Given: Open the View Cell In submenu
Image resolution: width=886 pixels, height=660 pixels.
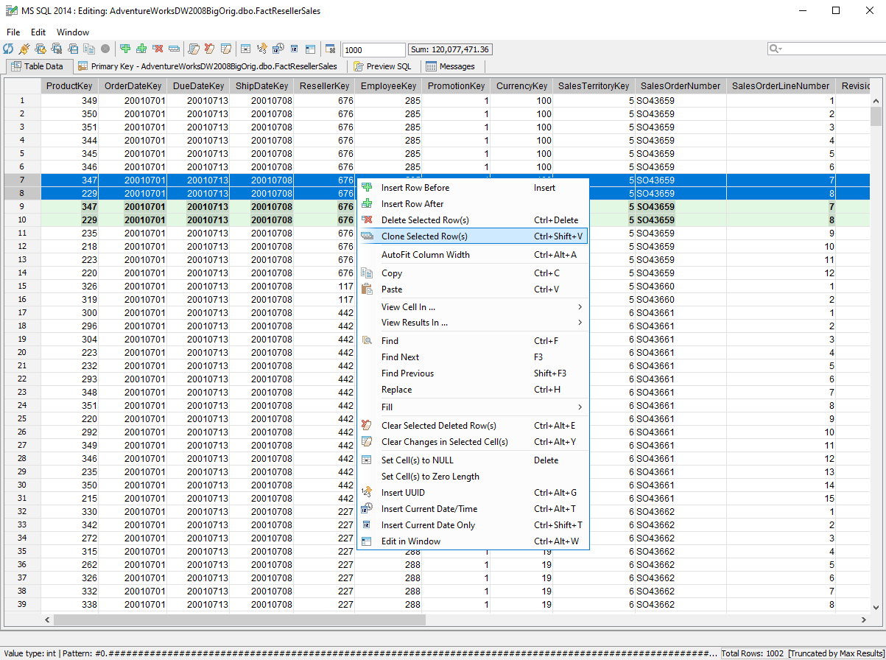Looking at the screenshot, I should tap(408, 307).
